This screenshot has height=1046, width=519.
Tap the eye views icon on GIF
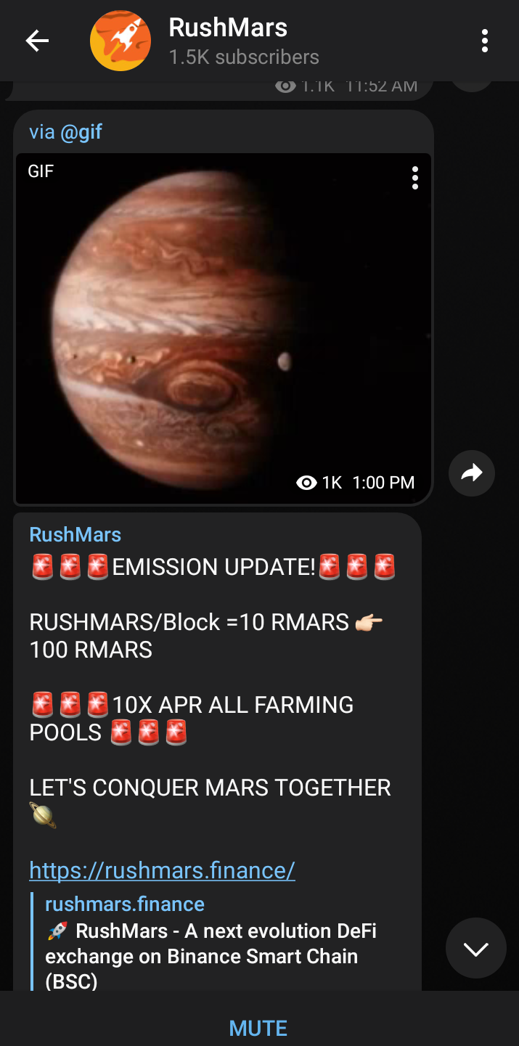[307, 483]
